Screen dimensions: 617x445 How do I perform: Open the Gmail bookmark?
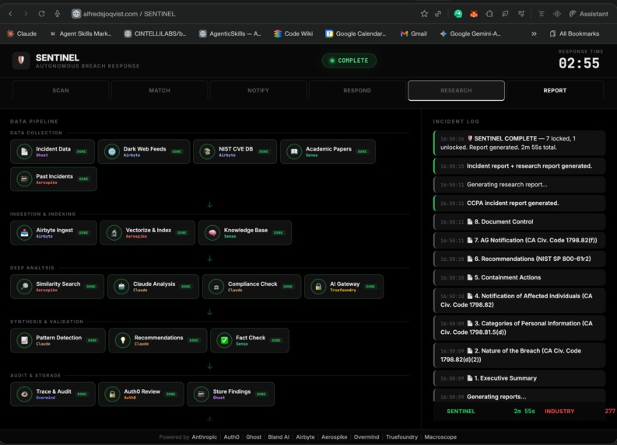tap(414, 33)
